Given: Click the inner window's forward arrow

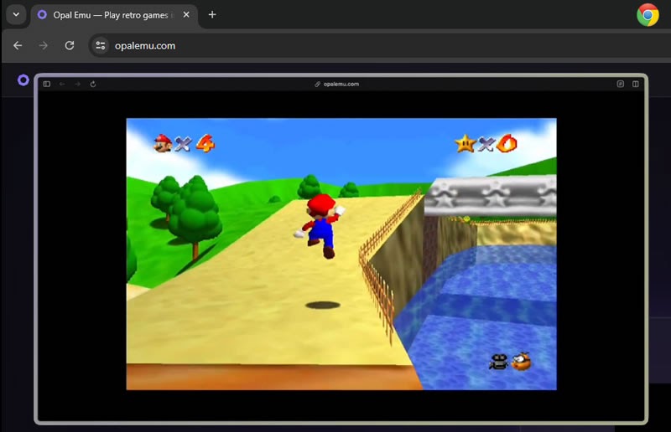Looking at the screenshot, I should (x=77, y=85).
